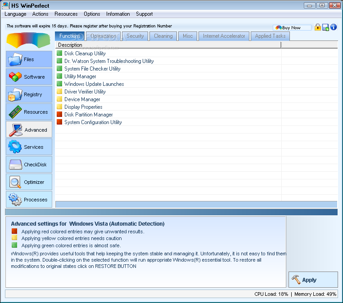Viewport: 343px width, 303px height.
Task: Click the rainbow HS WinPerfect logo
Action: point(28,40)
